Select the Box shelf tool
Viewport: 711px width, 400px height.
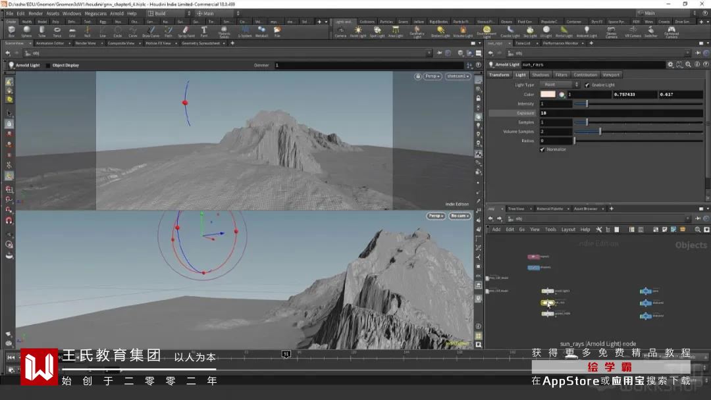click(x=11, y=32)
